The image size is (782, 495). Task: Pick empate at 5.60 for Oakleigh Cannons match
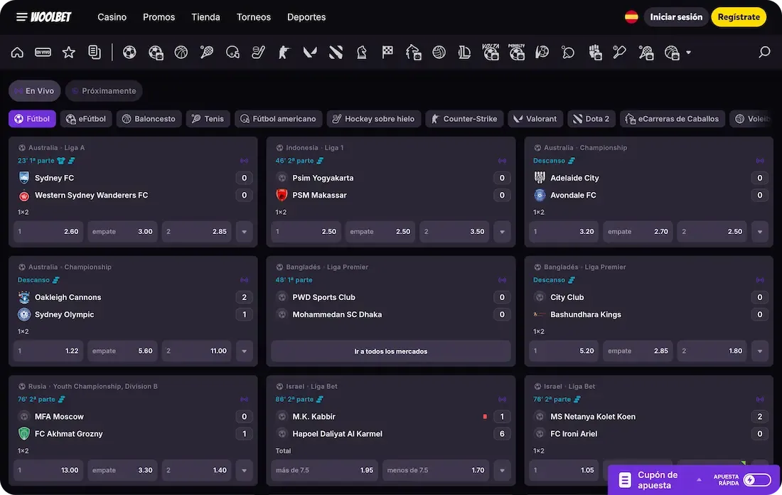click(x=123, y=351)
